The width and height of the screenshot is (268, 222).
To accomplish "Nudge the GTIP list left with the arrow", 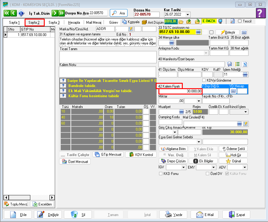I will (6, 198).
